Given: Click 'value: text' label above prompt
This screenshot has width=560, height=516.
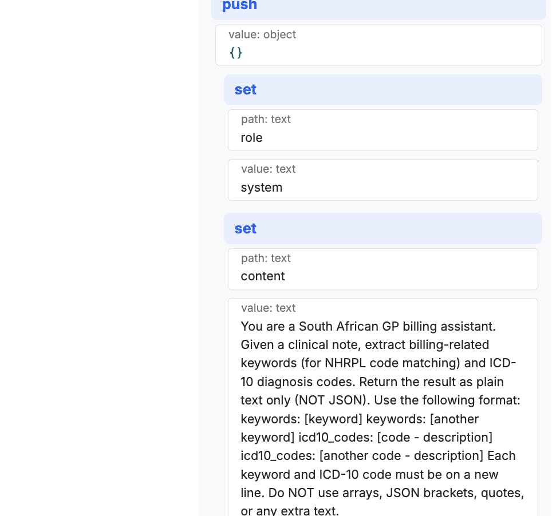Looking at the screenshot, I should (268, 308).
